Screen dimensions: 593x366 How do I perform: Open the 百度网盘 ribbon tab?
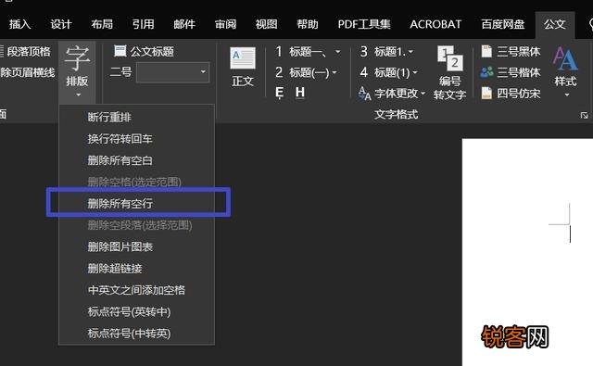(502, 24)
